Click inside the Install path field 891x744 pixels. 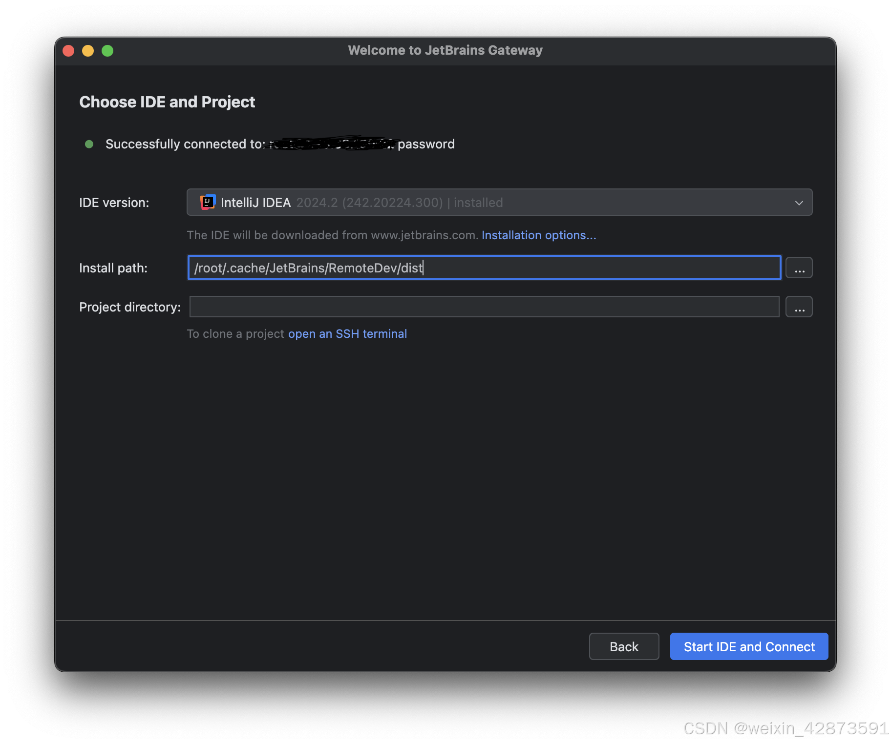tap(484, 268)
